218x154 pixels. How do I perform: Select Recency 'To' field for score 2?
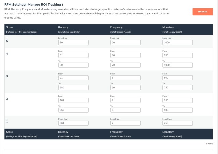pos(73,110)
